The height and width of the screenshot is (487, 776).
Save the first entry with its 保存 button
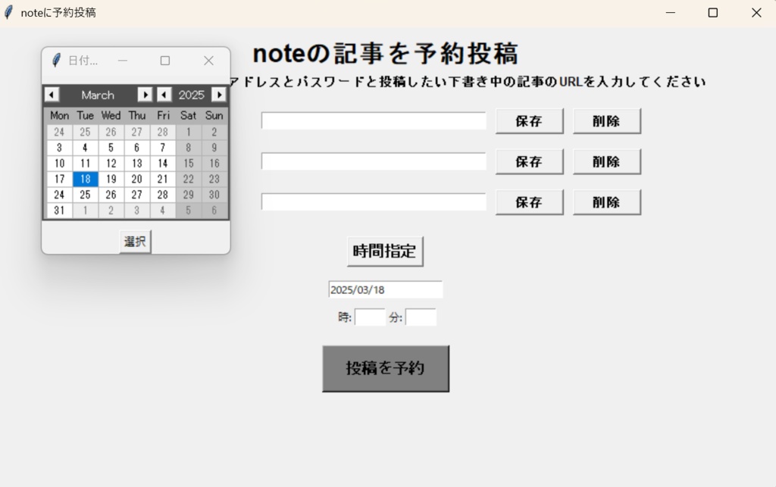coord(528,120)
